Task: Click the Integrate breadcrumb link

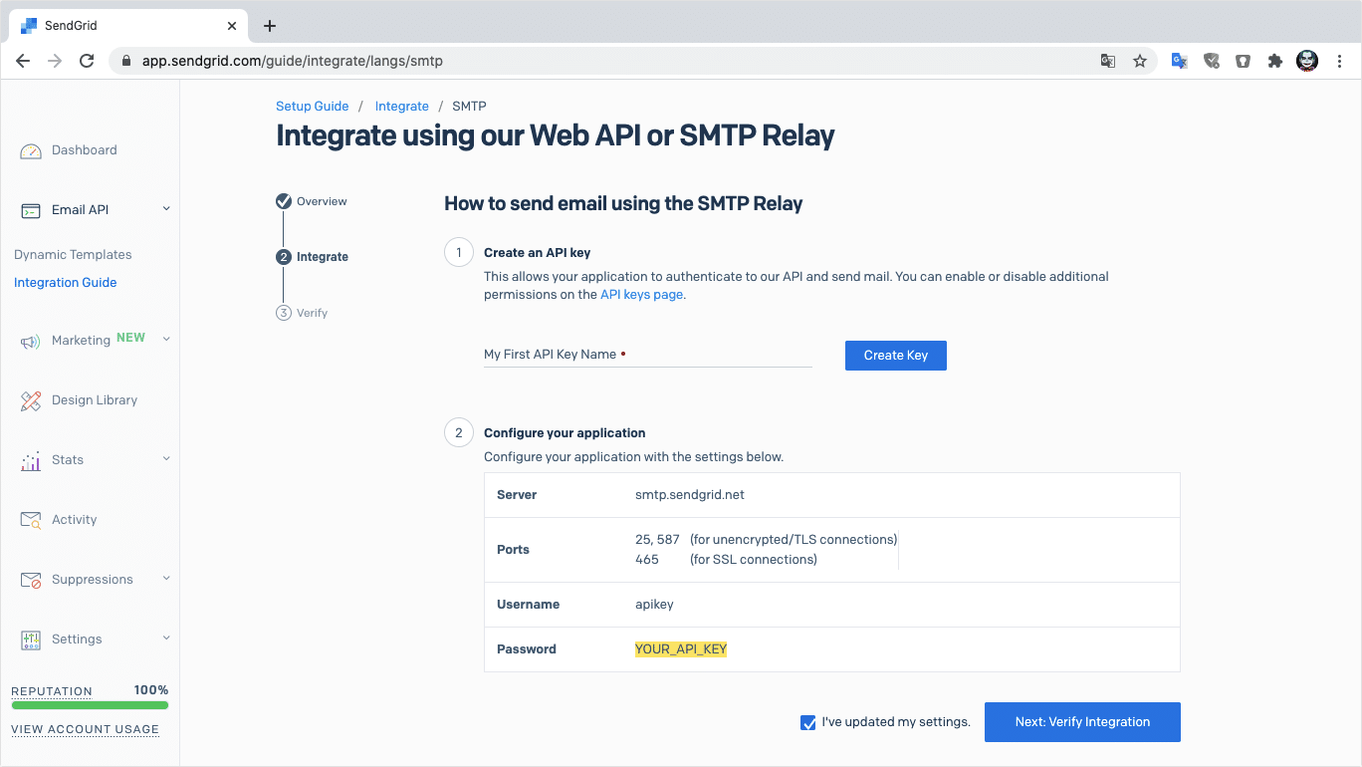Action: [402, 107]
